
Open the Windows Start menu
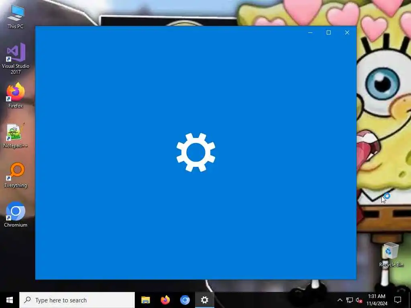(10, 300)
